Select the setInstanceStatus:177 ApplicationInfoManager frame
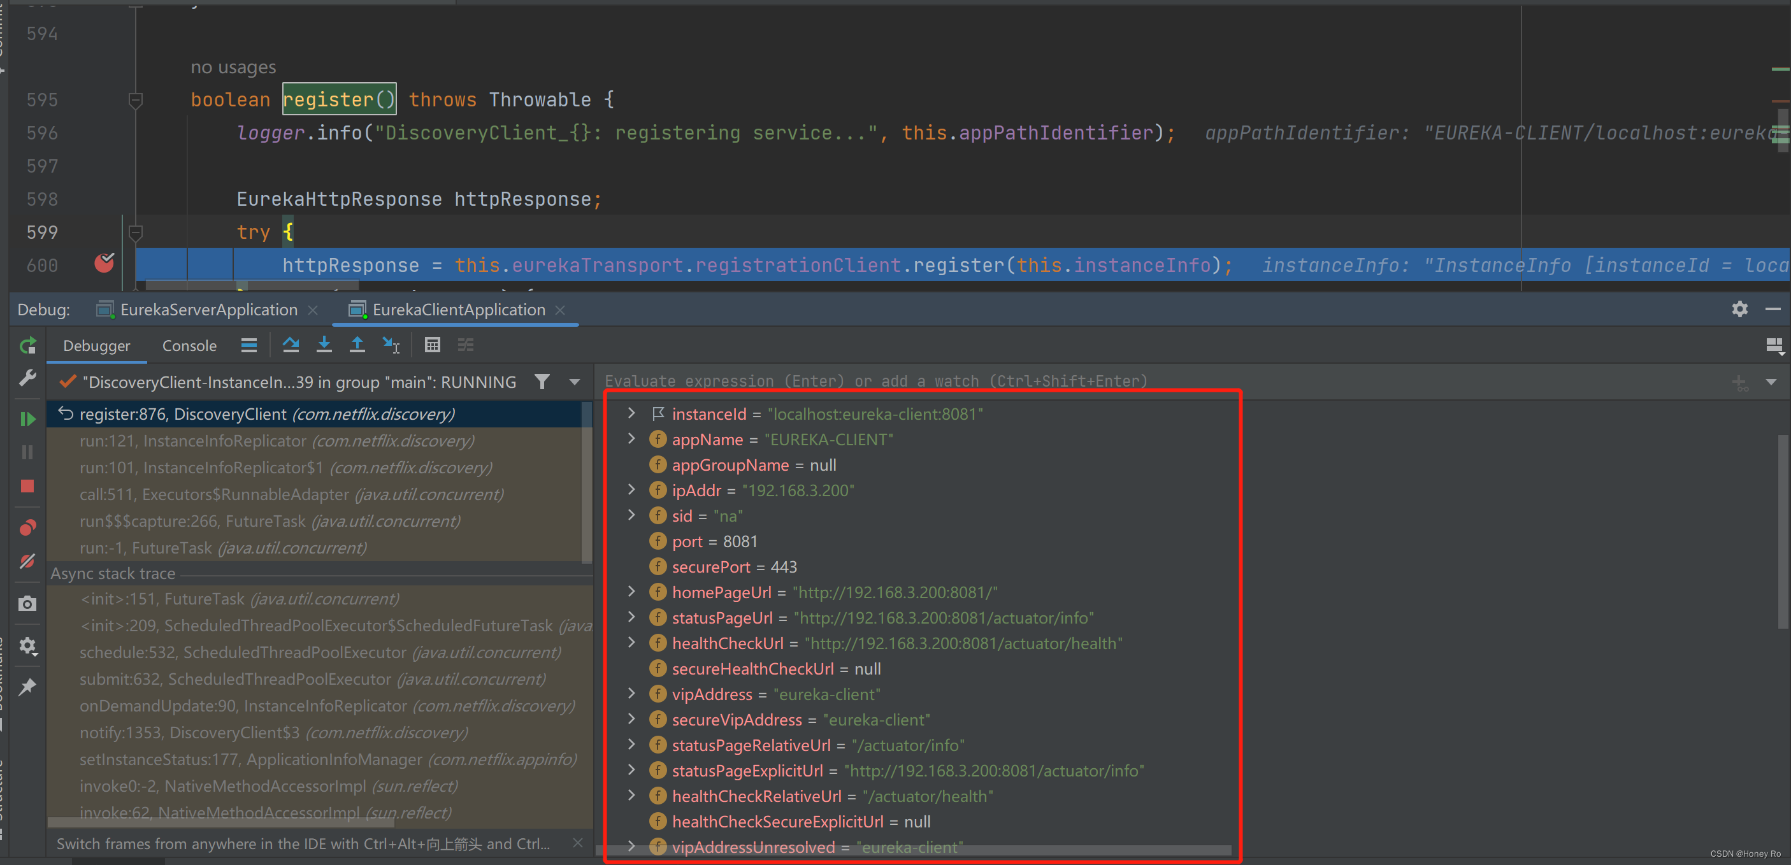1791x865 pixels. [320, 759]
